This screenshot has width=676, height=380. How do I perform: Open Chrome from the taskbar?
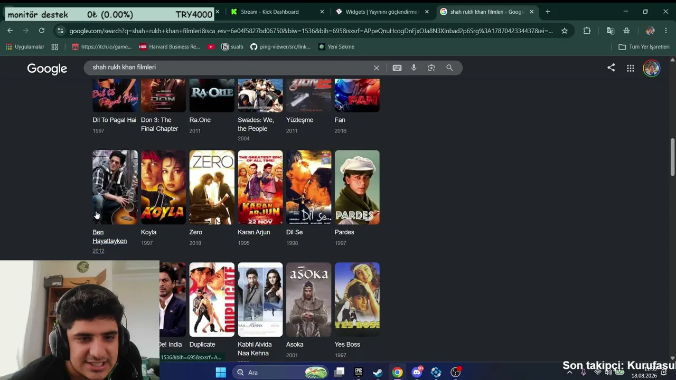(x=397, y=372)
